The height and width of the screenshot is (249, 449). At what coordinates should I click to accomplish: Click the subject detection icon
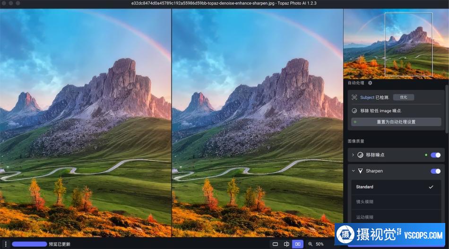pyautogui.click(x=354, y=97)
